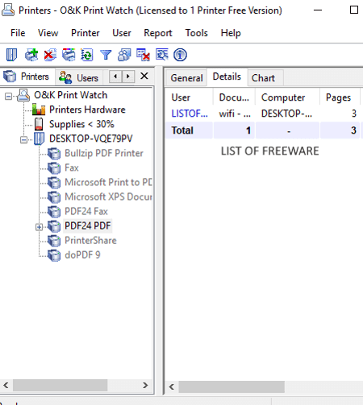Click the doPDF 9 printer icon
Viewport: 363px width, 405px height.
54,255
